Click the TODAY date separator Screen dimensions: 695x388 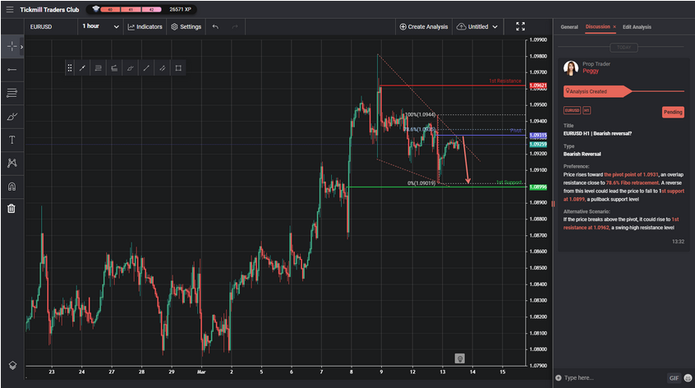624,48
